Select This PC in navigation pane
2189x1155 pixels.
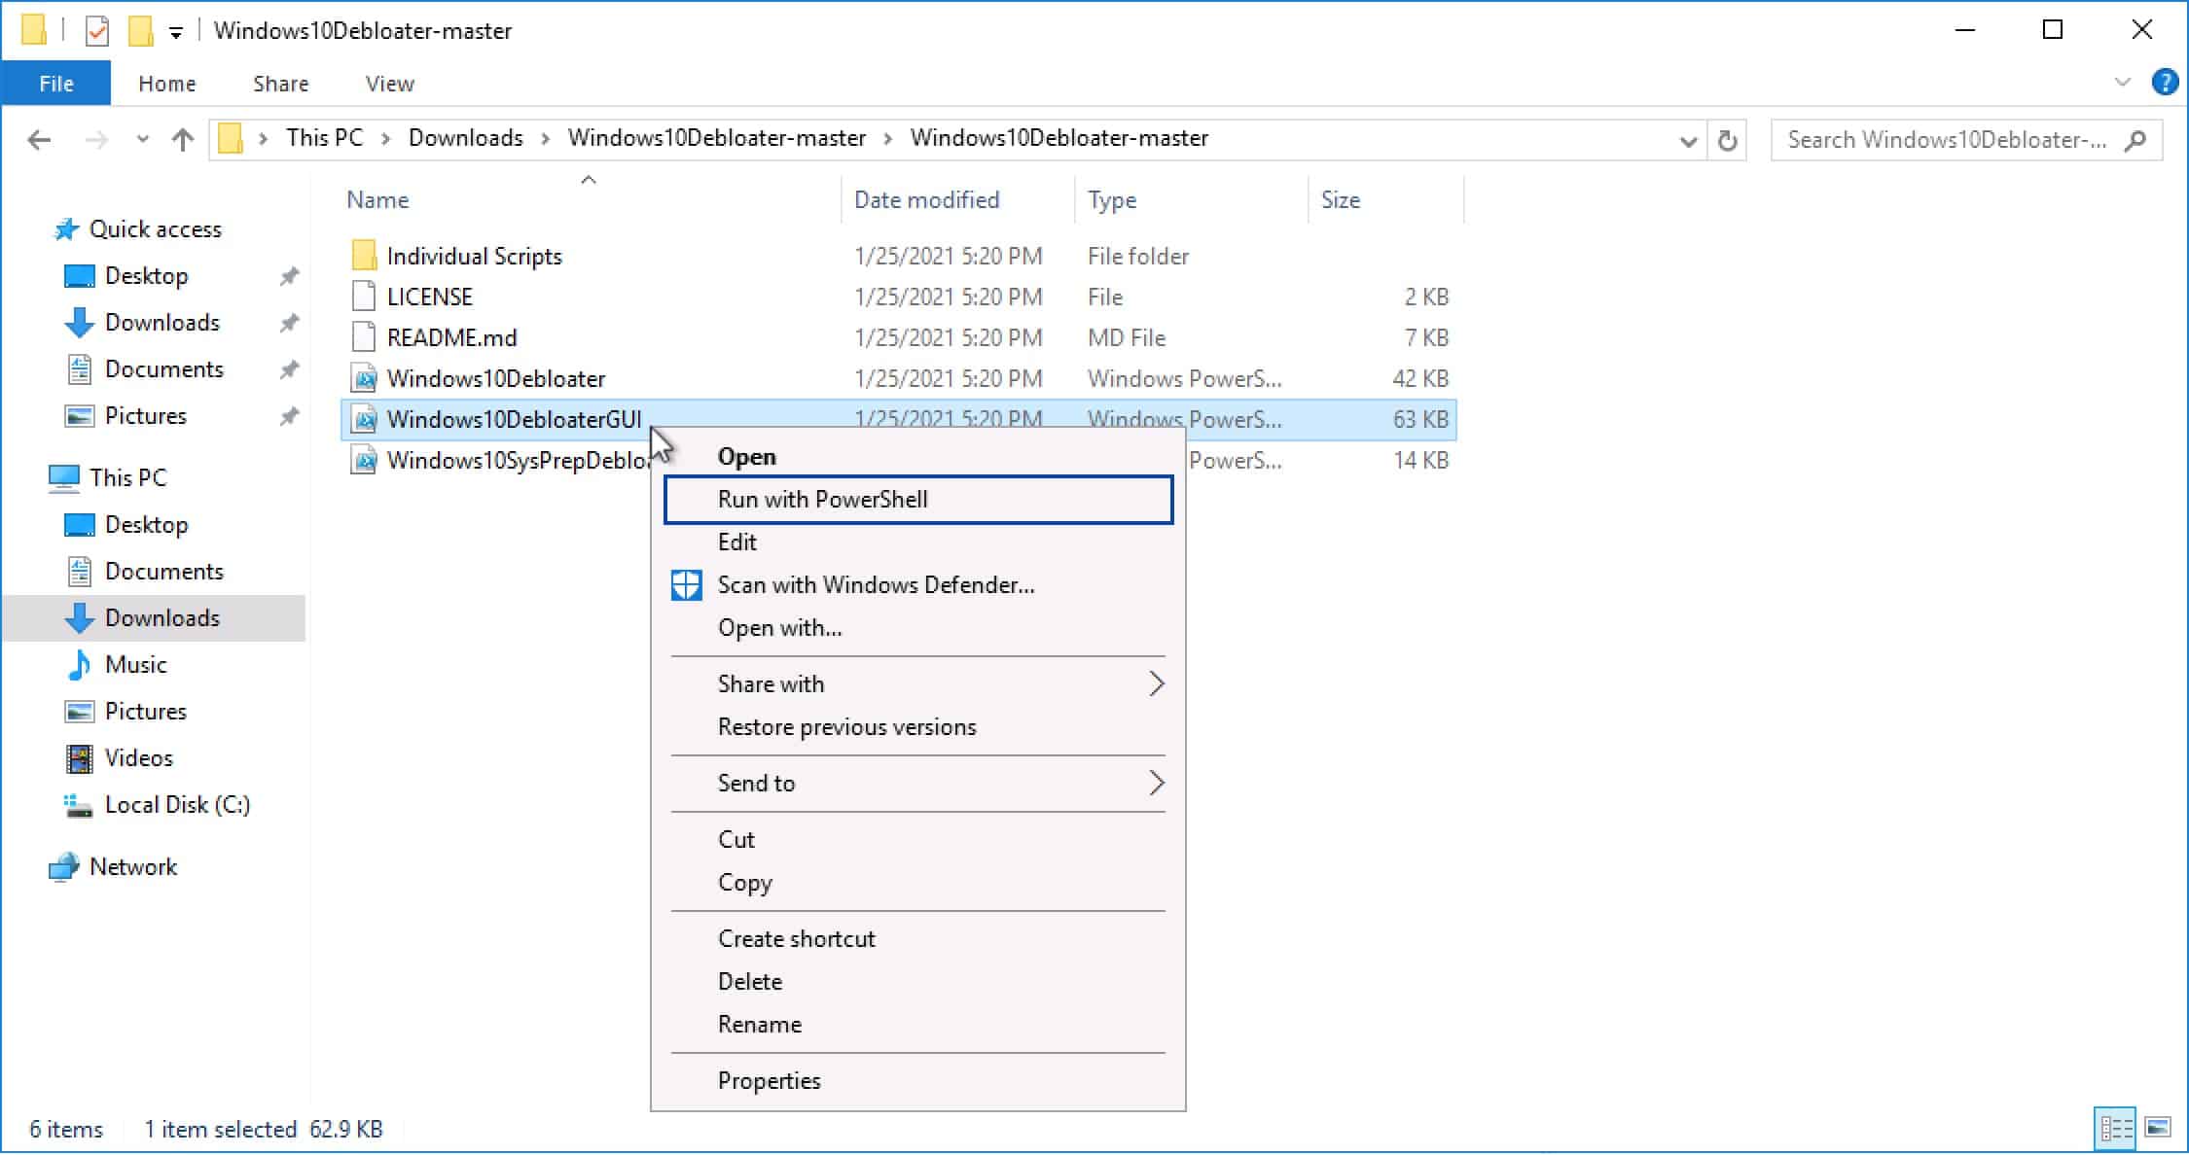pyautogui.click(x=127, y=478)
